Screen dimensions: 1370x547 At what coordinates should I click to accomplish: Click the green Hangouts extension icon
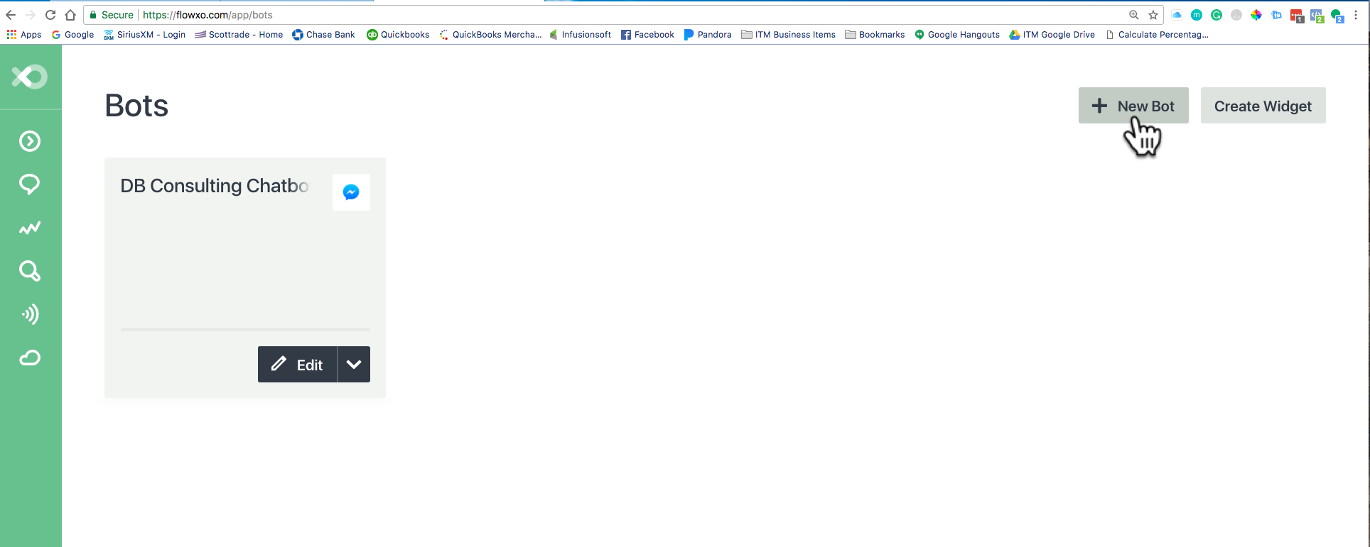[x=1337, y=16]
